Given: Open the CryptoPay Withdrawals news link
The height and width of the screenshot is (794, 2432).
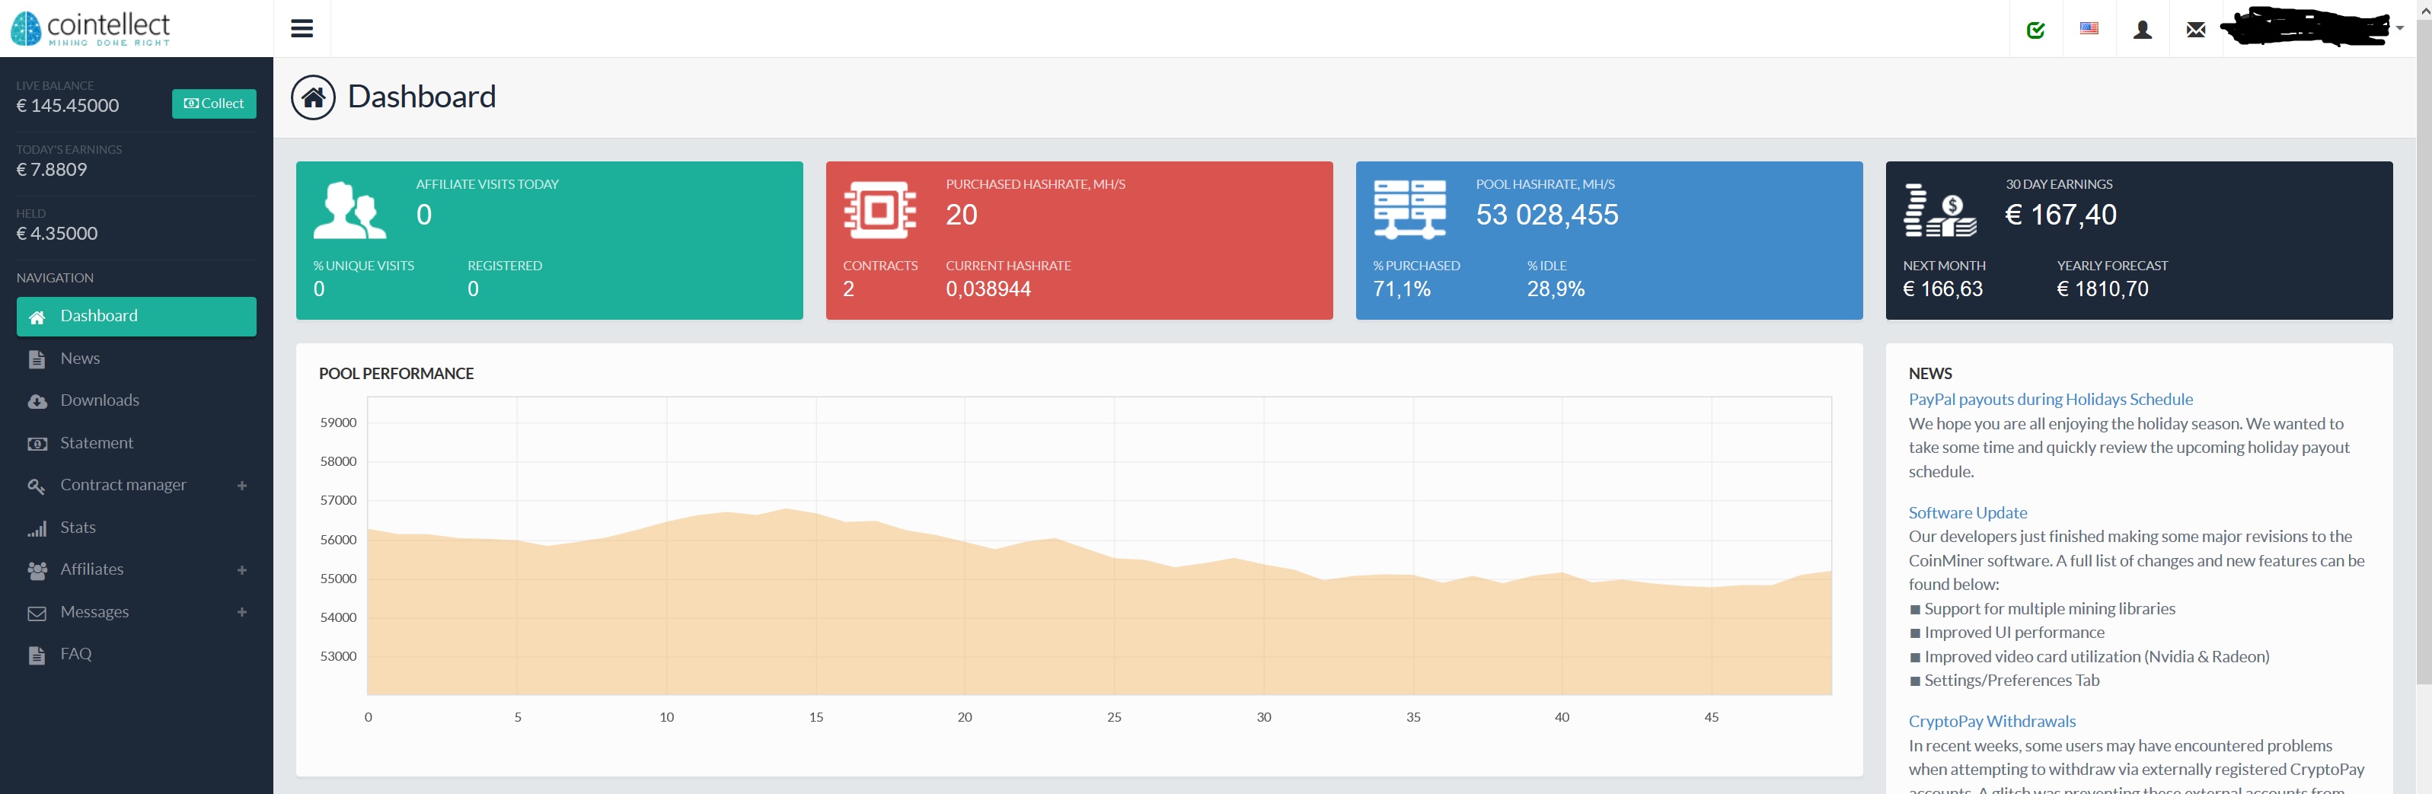Looking at the screenshot, I should 1991,722.
